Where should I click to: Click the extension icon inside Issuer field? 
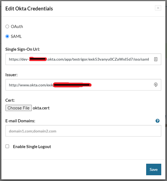coord(156,85)
